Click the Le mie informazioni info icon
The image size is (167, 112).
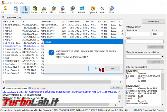(x=126, y=67)
